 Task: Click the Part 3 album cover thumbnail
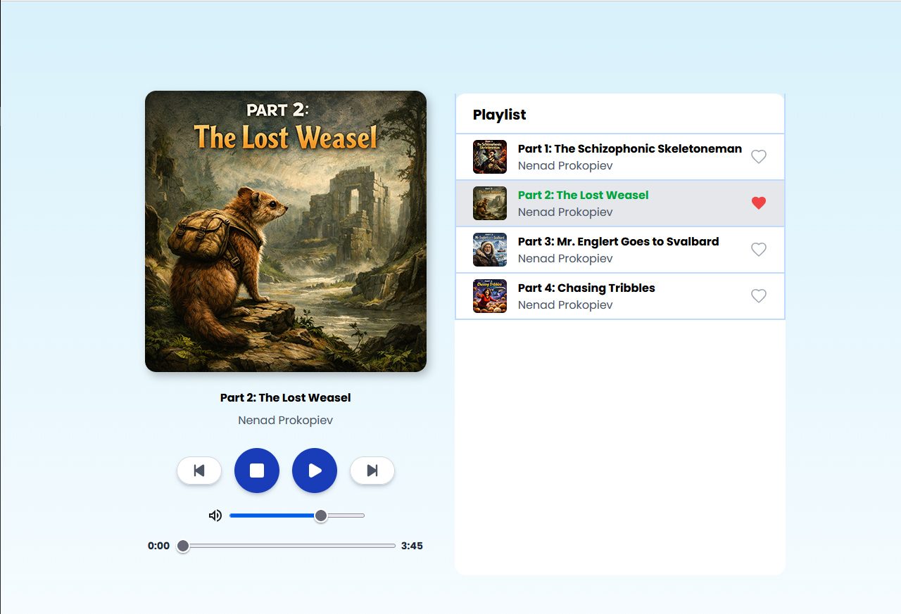pos(489,250)
